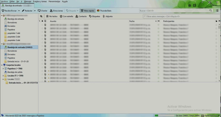This screenshot has height=117, width=221.
Task: Expand the Papelera (706) folder
Action: (x=3, y=69)
